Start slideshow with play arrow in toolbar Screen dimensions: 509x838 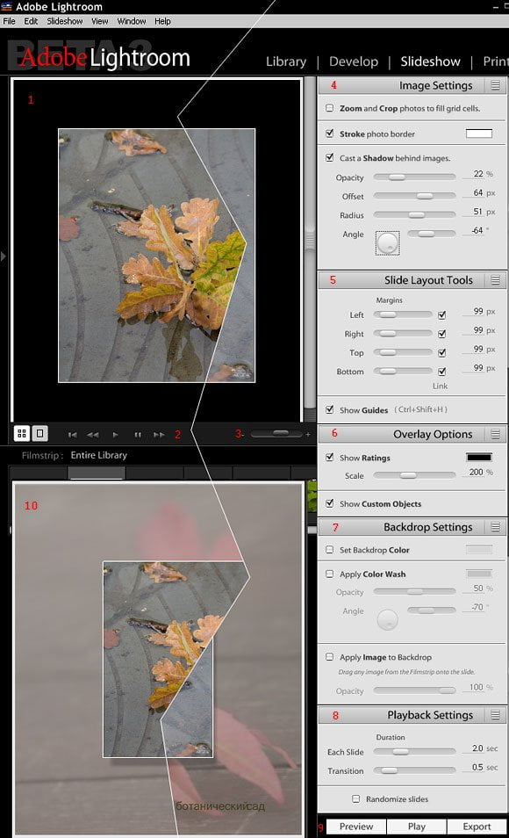click(115, 435)
